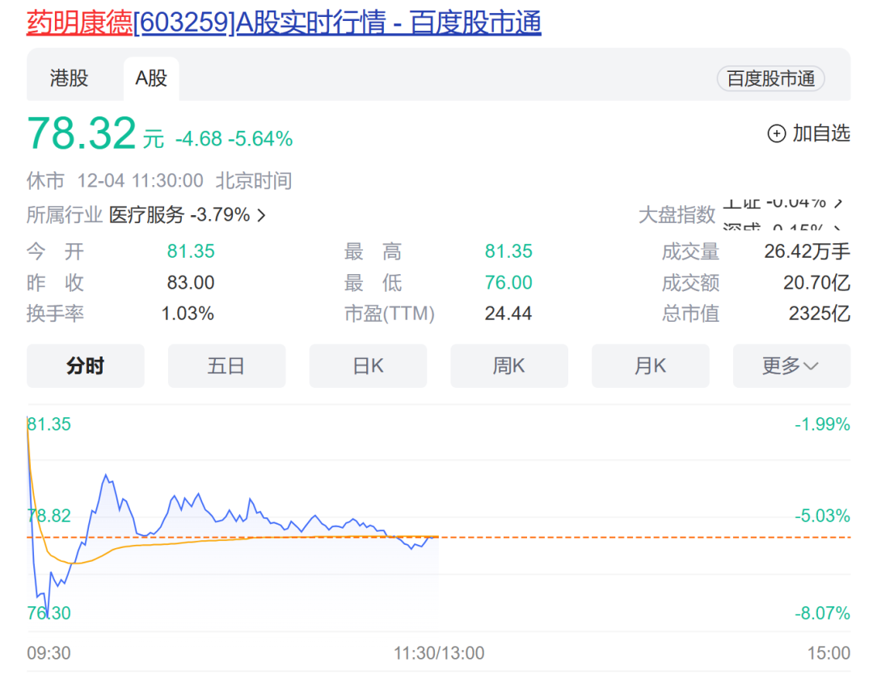Click the 百度股市通 pill button
873x675 pixels.
click(770, 78)
